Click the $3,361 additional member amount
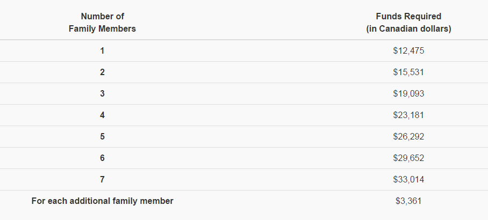Screen dimensions: 488x220 pos(408,201)
